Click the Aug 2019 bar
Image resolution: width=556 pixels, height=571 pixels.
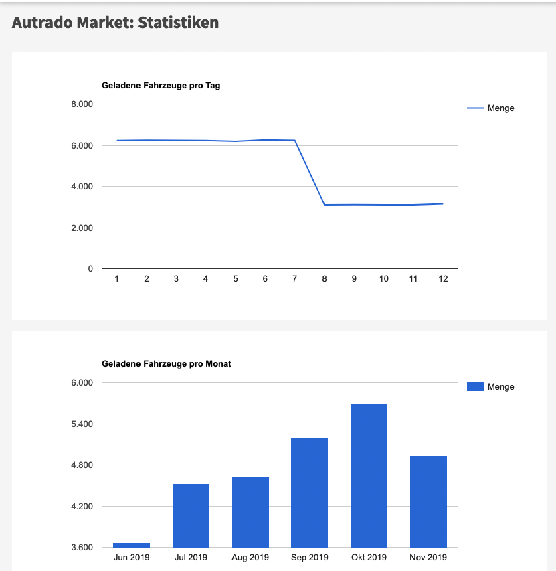[x=250, y=512]
